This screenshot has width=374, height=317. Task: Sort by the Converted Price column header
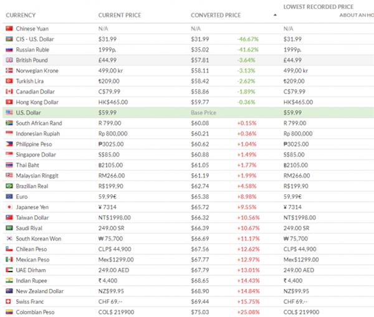216,15
